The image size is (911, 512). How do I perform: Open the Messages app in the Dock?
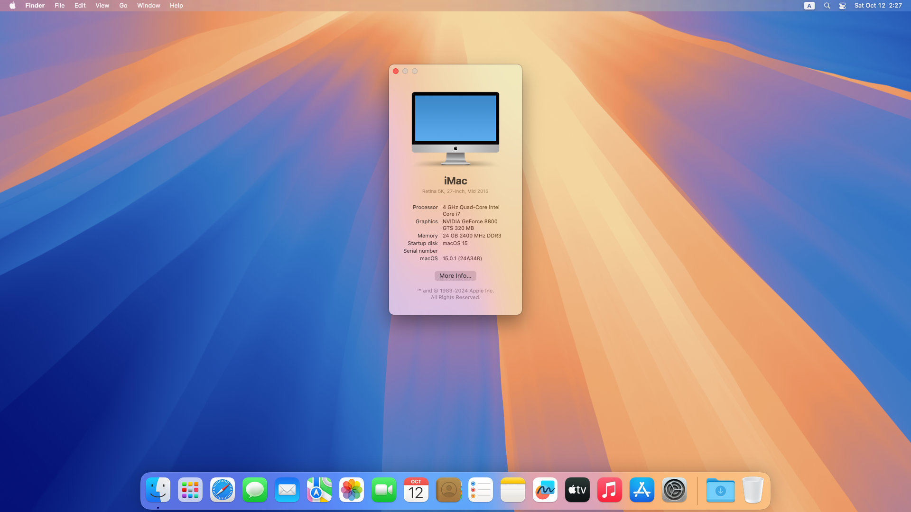click(x=255, y=490)
